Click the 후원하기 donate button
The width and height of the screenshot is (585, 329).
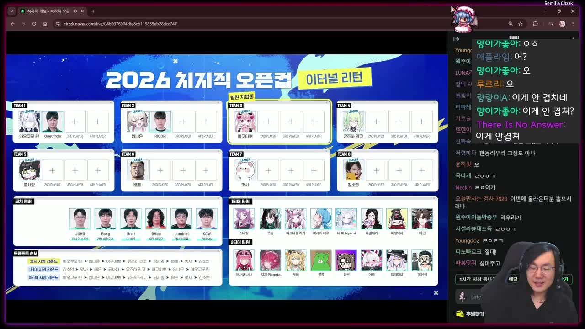[x=470, y=314]
